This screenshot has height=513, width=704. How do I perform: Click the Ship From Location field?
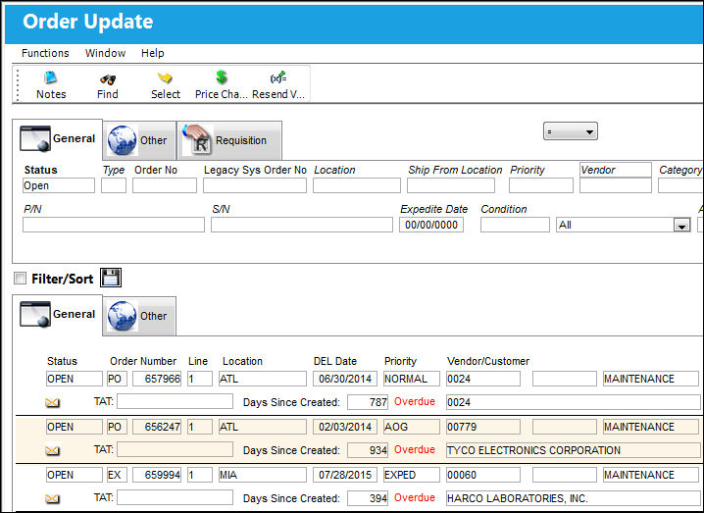pos(451,185)
